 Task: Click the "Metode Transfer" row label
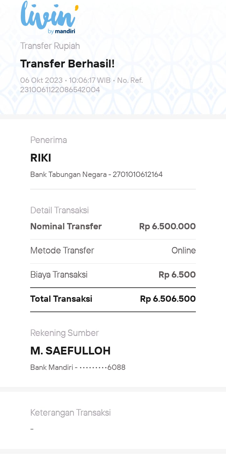[62, 250]
